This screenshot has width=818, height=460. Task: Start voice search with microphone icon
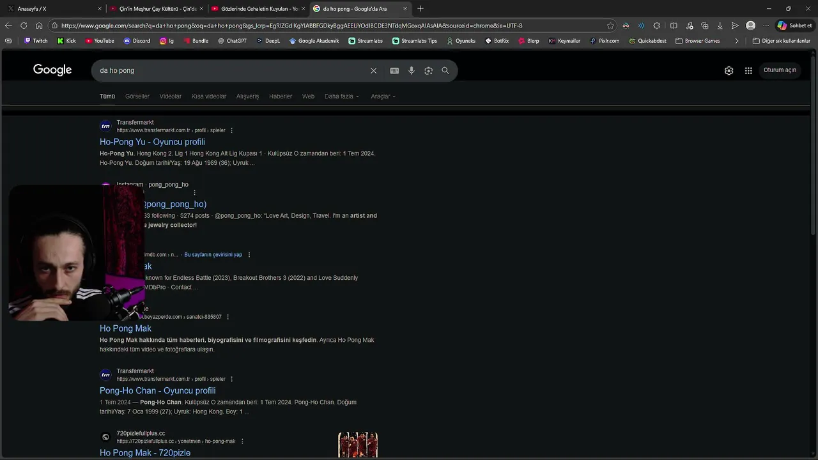pos(412,70)
